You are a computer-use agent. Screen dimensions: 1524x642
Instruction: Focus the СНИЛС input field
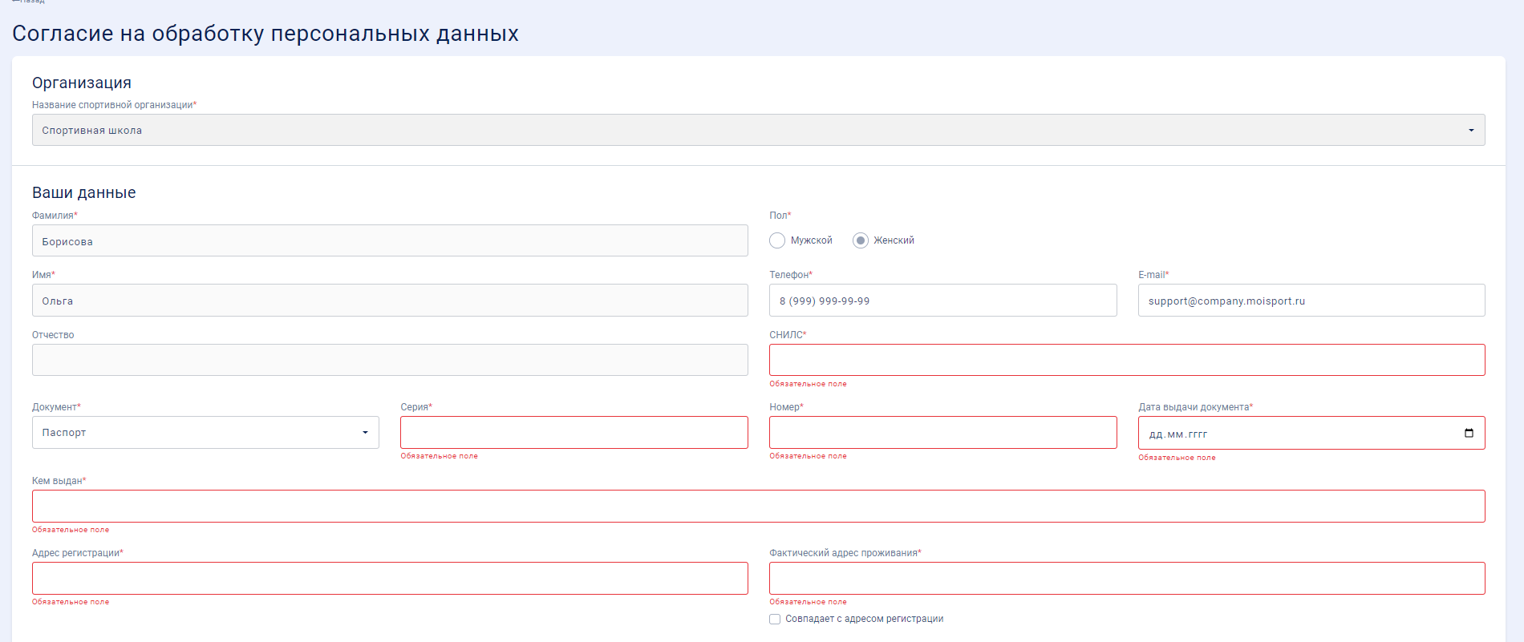(1127, 360)
